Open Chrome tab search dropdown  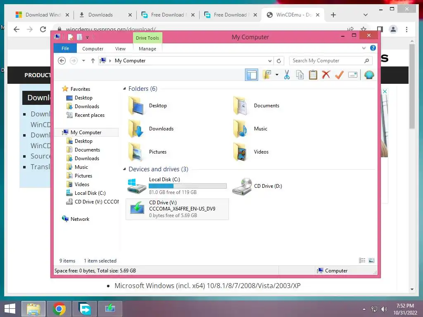point(366,15)
